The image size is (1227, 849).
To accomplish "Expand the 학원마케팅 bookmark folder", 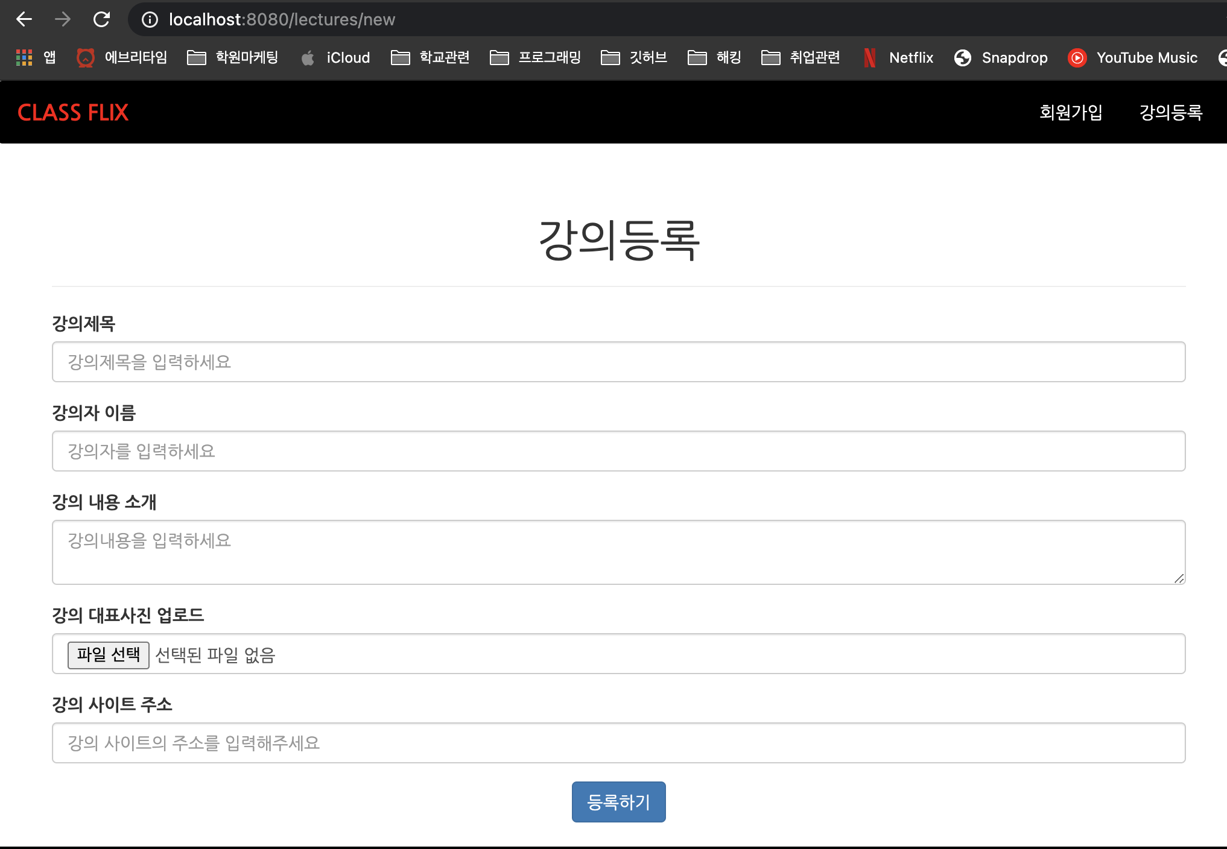I will point(233,58).
